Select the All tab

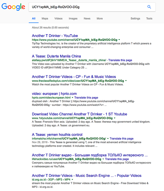point(34,19)
